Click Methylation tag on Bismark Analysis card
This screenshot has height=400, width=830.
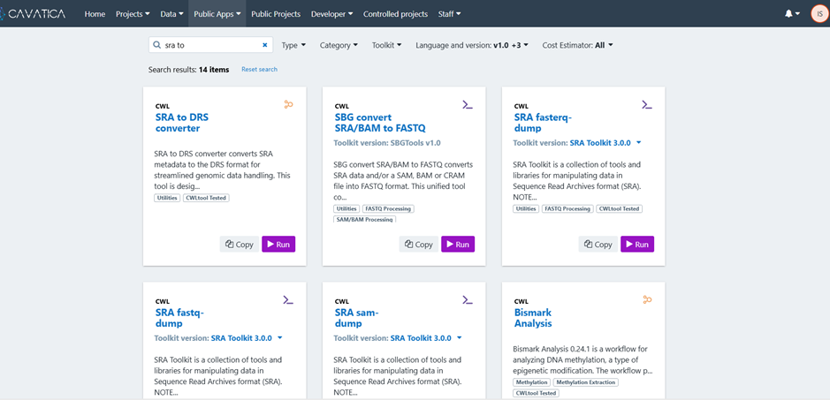pyautogui.click(x=532, y=382)
